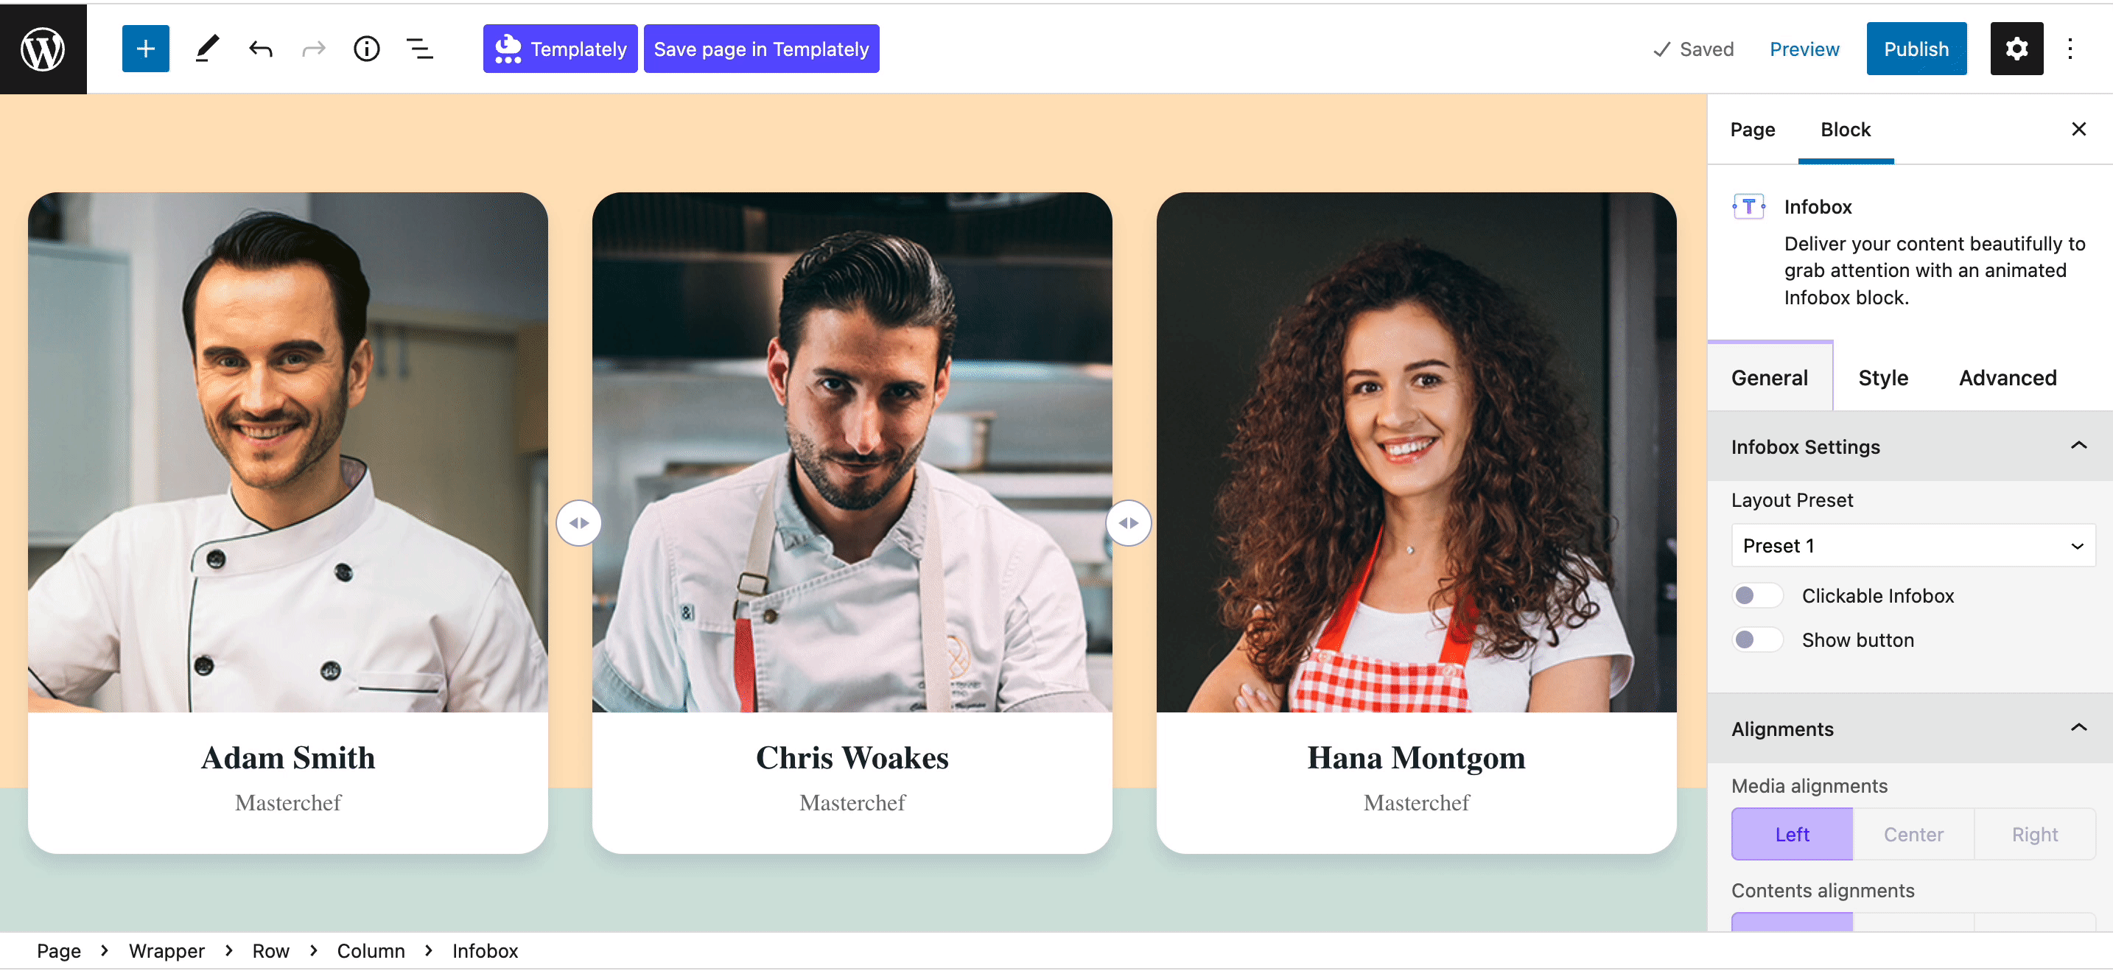Click the Publish button
The width and height of the screenshot is (2113, 971).
(1916, 49)
